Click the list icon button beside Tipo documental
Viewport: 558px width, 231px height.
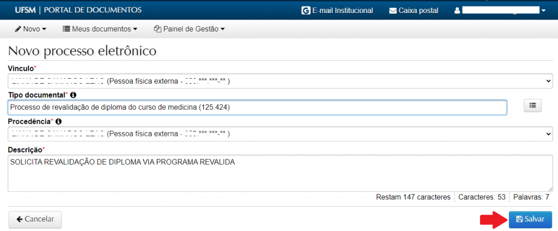[x=532, y=106]
